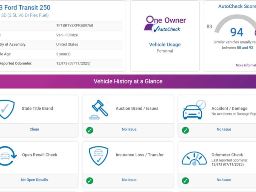Screen dimensions: 256x192
Task: Click the Clean status under State Title Brand
Action: [x=34, y=129]
